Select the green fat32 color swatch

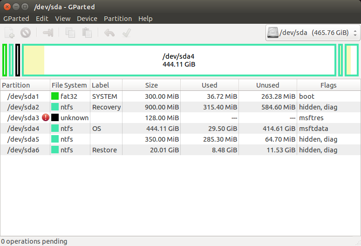click(55, 96)
